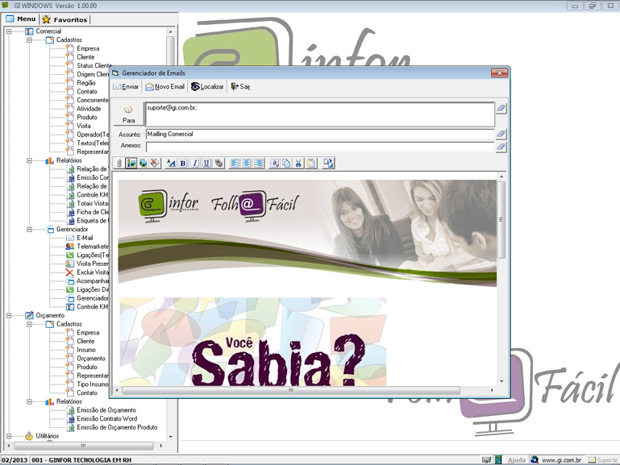Screen dimensions: 620x465
Task: Click the Anexos attachments field
Action: (320, 147)
